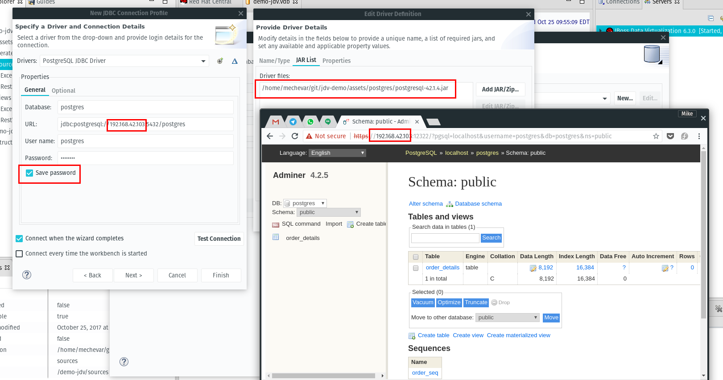Click the < Back button
The image size is (723, 380).
tap(92, 275)
